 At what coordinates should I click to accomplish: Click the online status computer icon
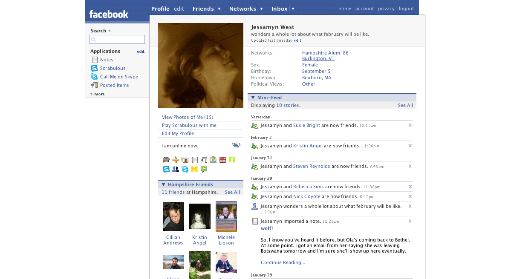236,145
